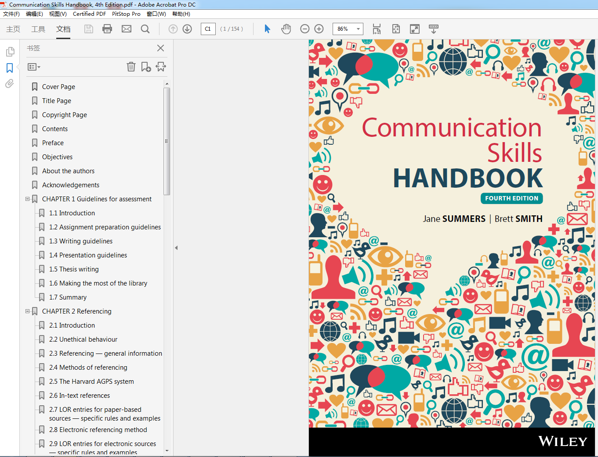Jump to Preface bookmark
The height and width of the screenshot is (457, 598).
pyautogui.click(x=53, y=143)
